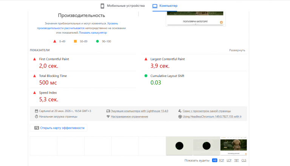Click the ПОКАЗАТЕЛИ section heading
This screenshot has width=290, height=166.
coord(40,50)
